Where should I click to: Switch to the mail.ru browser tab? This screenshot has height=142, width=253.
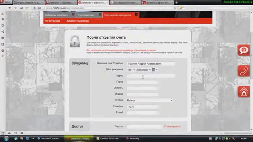click(x=29, y=3)
